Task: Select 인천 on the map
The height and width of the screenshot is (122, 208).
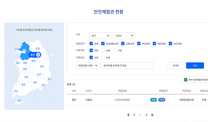Action: [17, 49]
